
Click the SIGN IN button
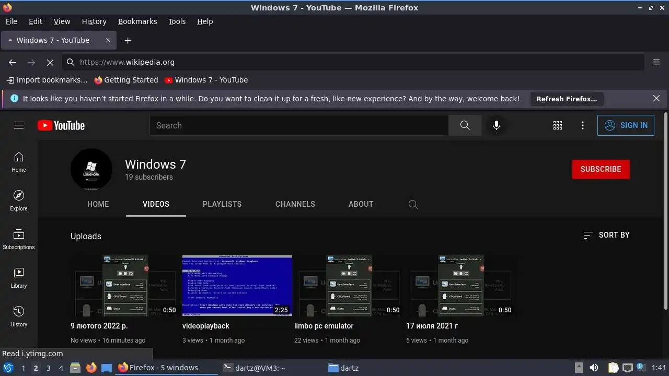click(x=626, y=125)
